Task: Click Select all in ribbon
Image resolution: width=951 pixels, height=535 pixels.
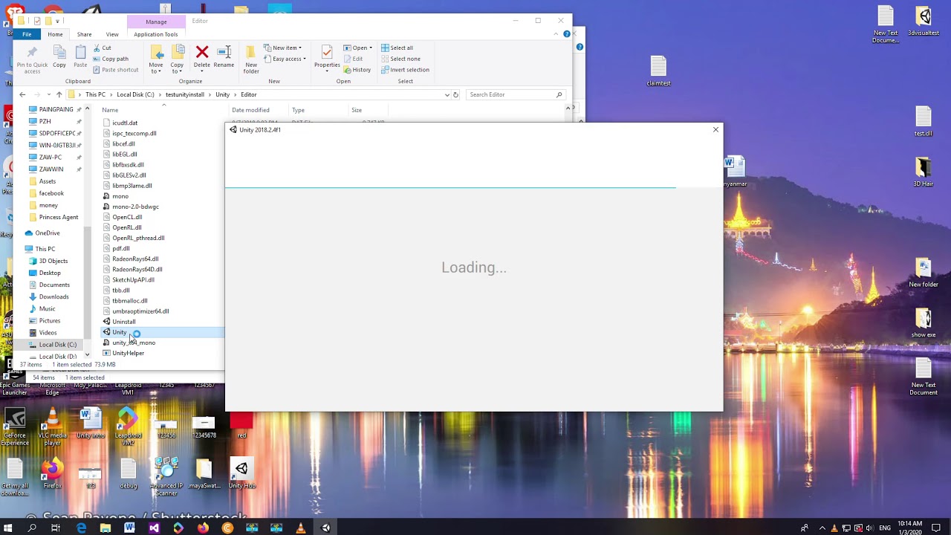Action: [397, 48]
